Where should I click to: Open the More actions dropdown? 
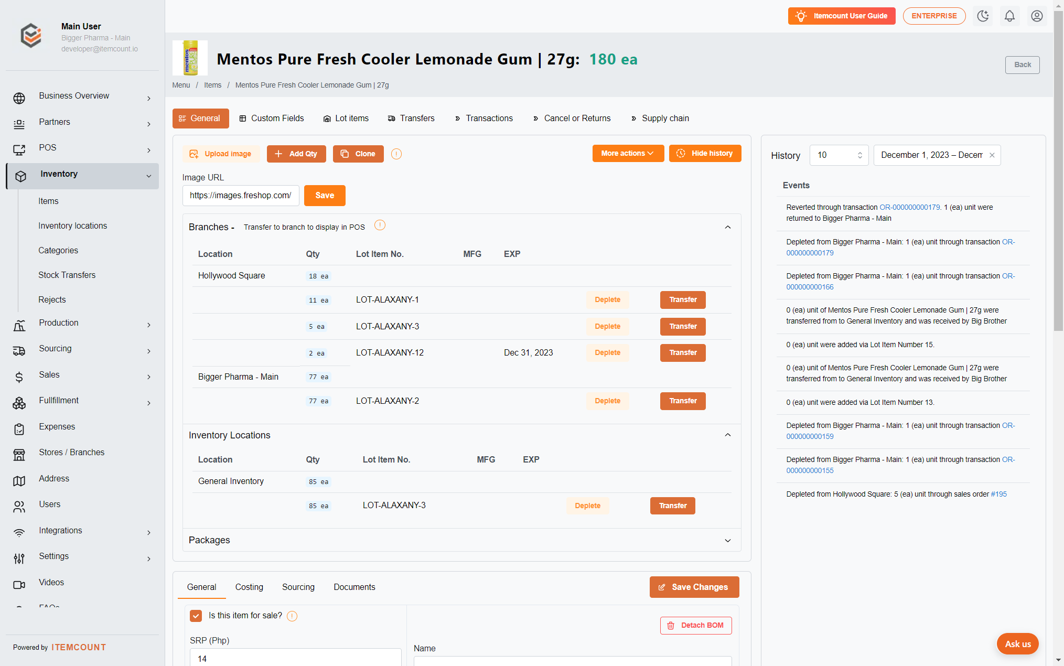click(628, 153)
